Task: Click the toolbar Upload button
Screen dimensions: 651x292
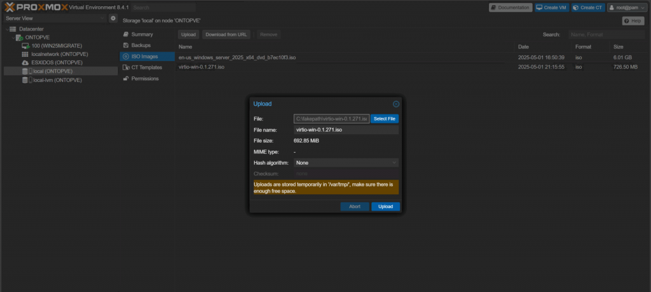Action: point(188,34)
